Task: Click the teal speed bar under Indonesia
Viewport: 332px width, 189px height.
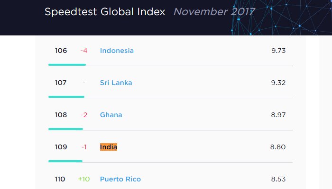Action: tap(67, 64)
